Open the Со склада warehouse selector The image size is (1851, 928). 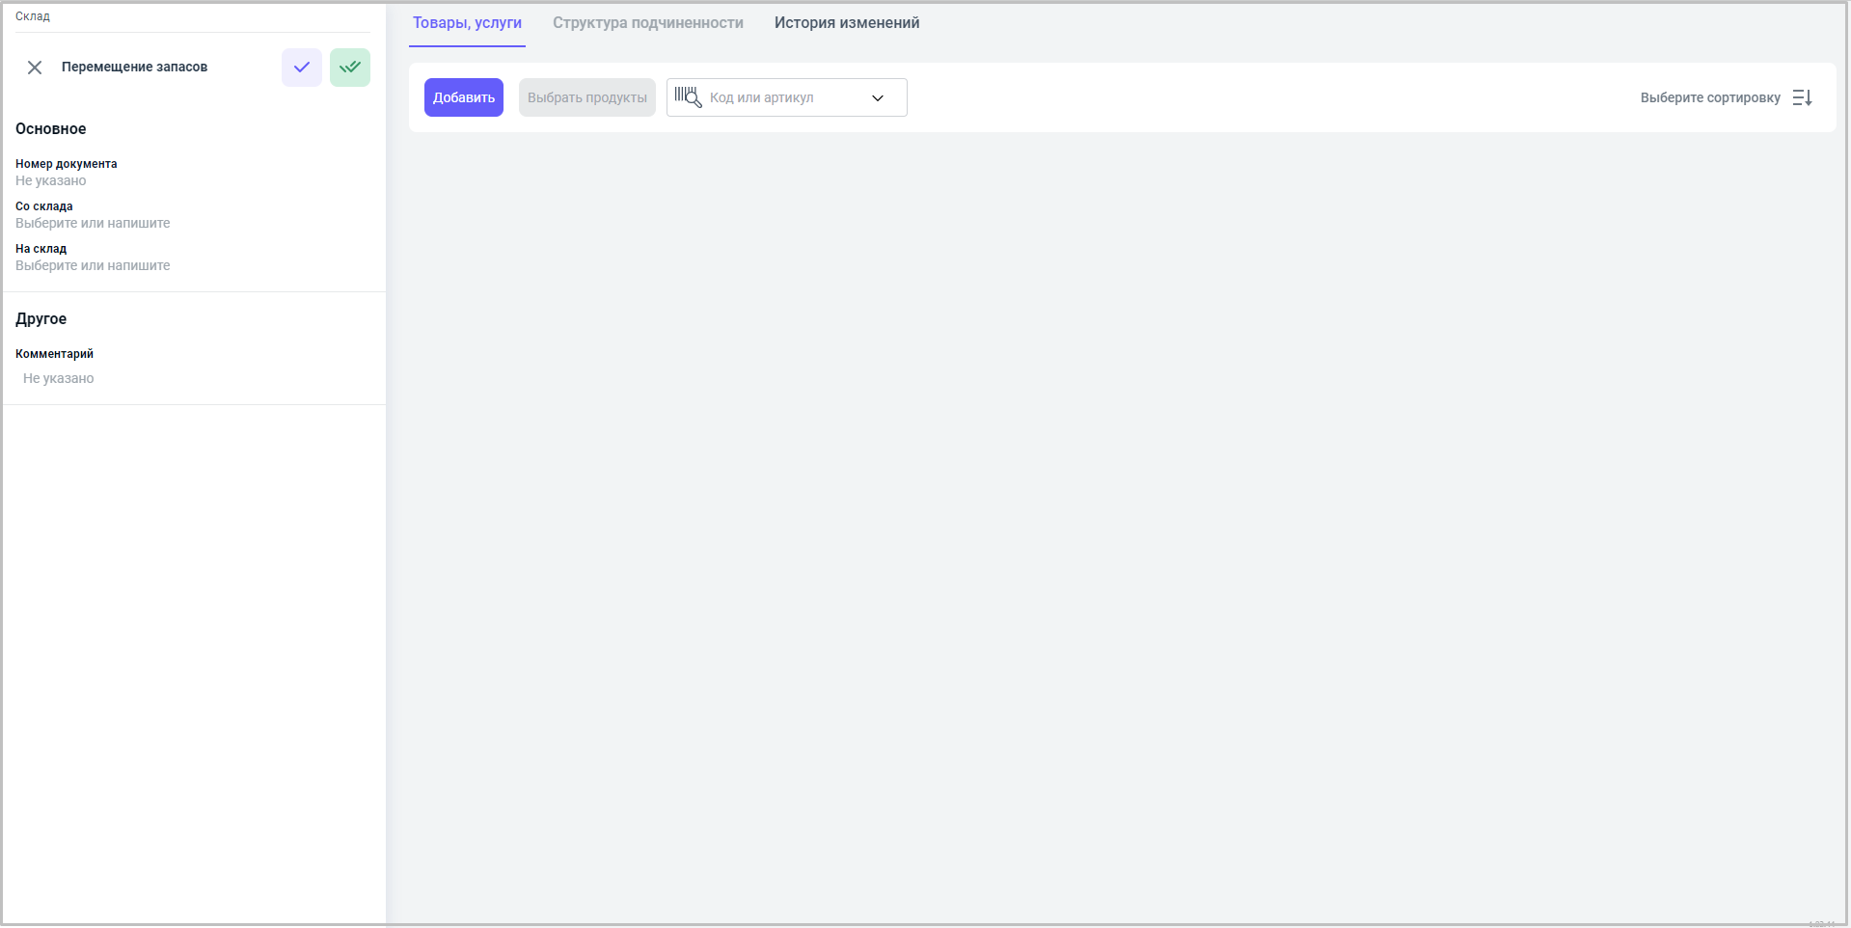click(x=93, y=223)
